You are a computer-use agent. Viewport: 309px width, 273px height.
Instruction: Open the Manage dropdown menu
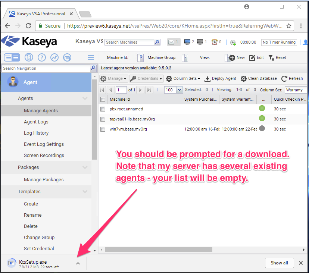pos(113,79)
